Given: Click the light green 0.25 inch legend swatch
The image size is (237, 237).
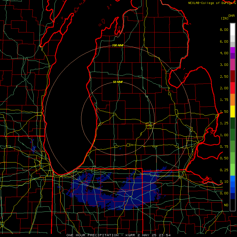Looking at the screenshot, I should (233, 170).
